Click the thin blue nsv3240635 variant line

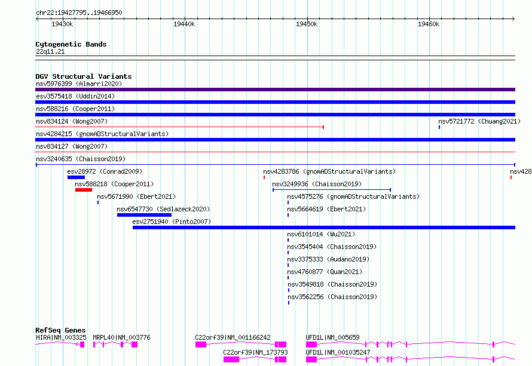click(x=275, y=165)
